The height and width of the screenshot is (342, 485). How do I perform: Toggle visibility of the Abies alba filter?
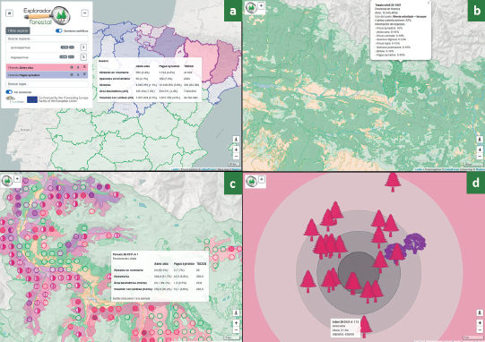[x=72, y=67]
